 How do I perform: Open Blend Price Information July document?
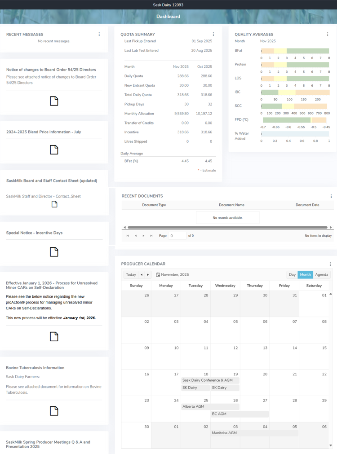click(x=54, y=150)
